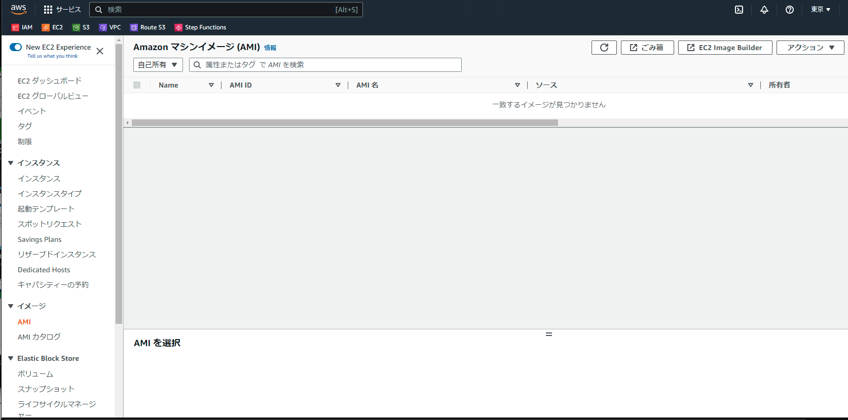
Task: Open the アクション dropdown
Action: click(810, 48)
